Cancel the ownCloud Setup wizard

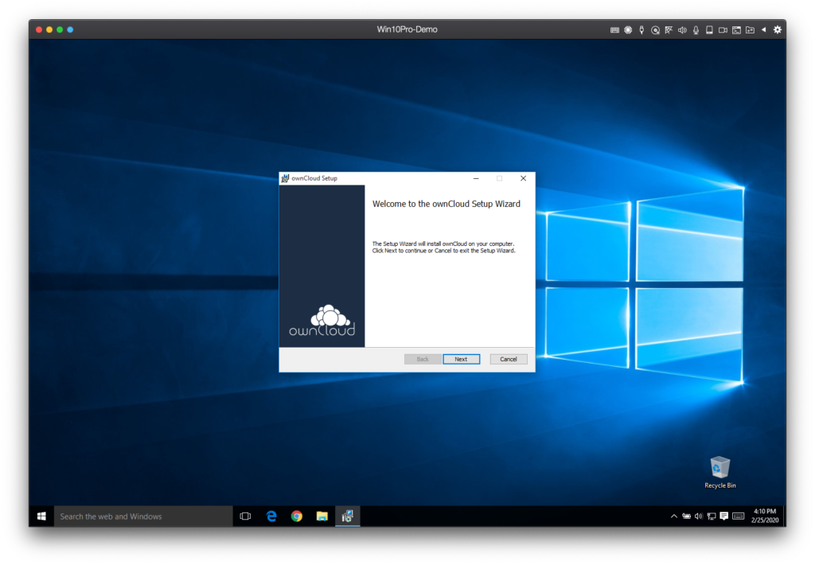click(509, 359)
